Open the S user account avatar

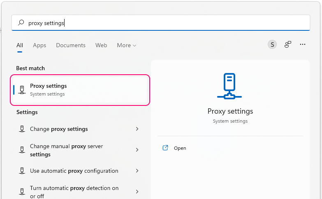coord(272,44)
